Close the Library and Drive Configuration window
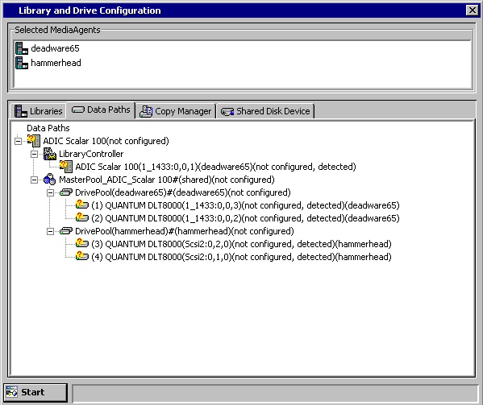Viewport: 483px width, 405px height. [x=473, y=10]
